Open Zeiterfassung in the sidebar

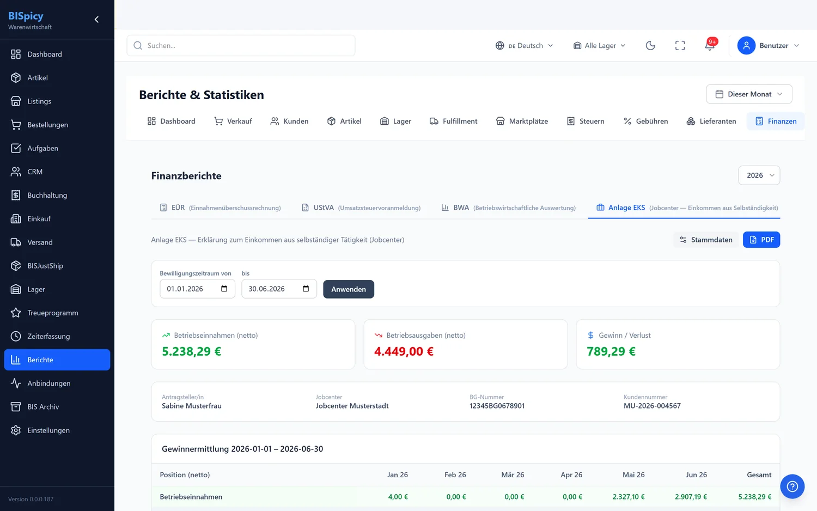[x=57, y=336]
